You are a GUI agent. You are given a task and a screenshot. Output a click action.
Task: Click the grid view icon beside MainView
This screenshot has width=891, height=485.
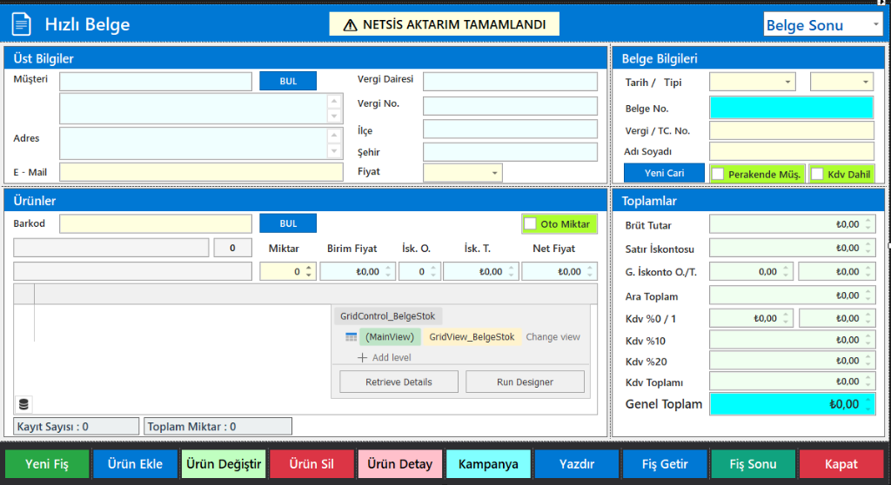[x=352, y=336]
